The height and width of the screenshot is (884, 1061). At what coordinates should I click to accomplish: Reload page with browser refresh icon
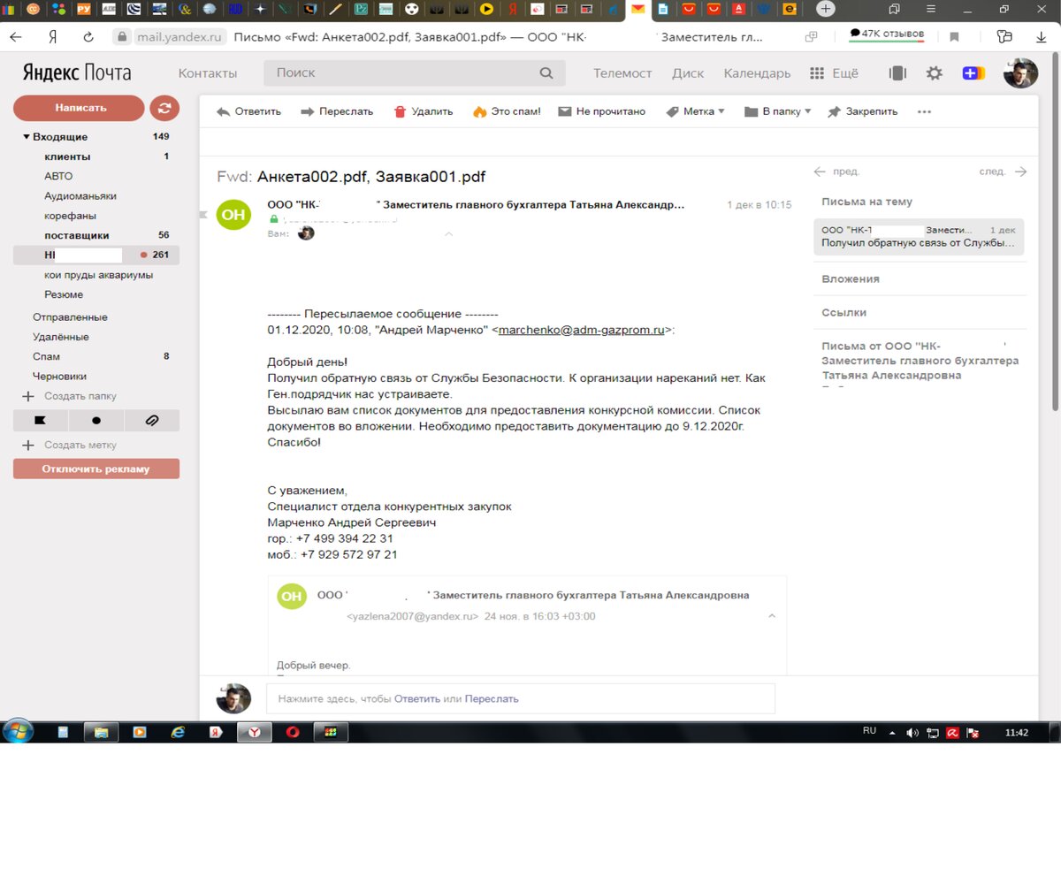tap(88, 37)
